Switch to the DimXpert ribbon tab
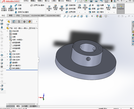 tap(26, 15)
